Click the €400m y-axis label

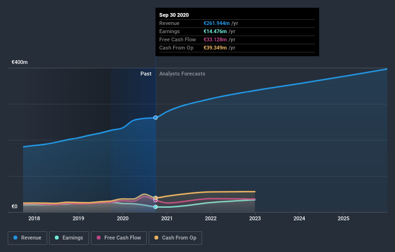click(20, 62)
